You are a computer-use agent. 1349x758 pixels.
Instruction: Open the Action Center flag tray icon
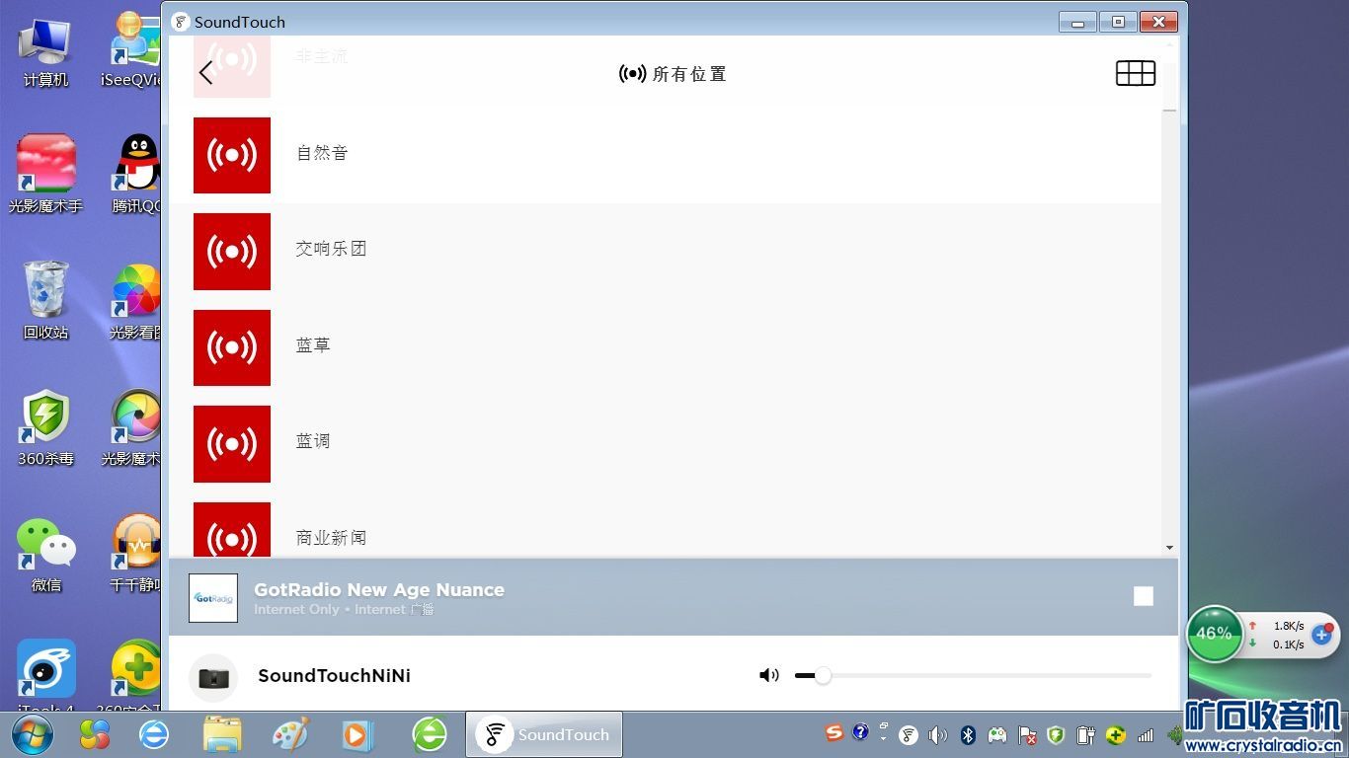click(x=1027, y=735)
